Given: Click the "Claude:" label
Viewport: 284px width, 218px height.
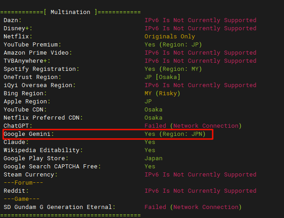Looking at the screenshot, I should tap(16, 142).
